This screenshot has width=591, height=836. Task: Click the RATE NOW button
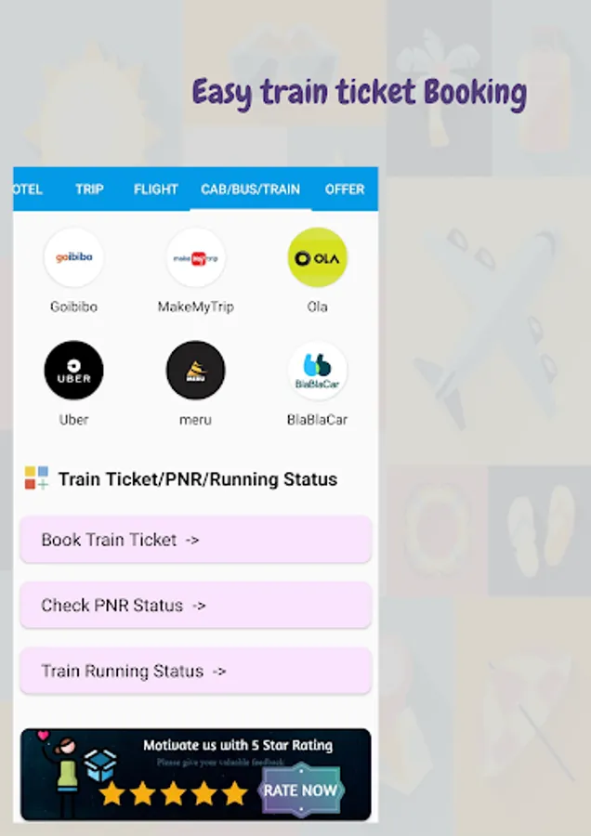pyautogui.click(x=300, y=790)
